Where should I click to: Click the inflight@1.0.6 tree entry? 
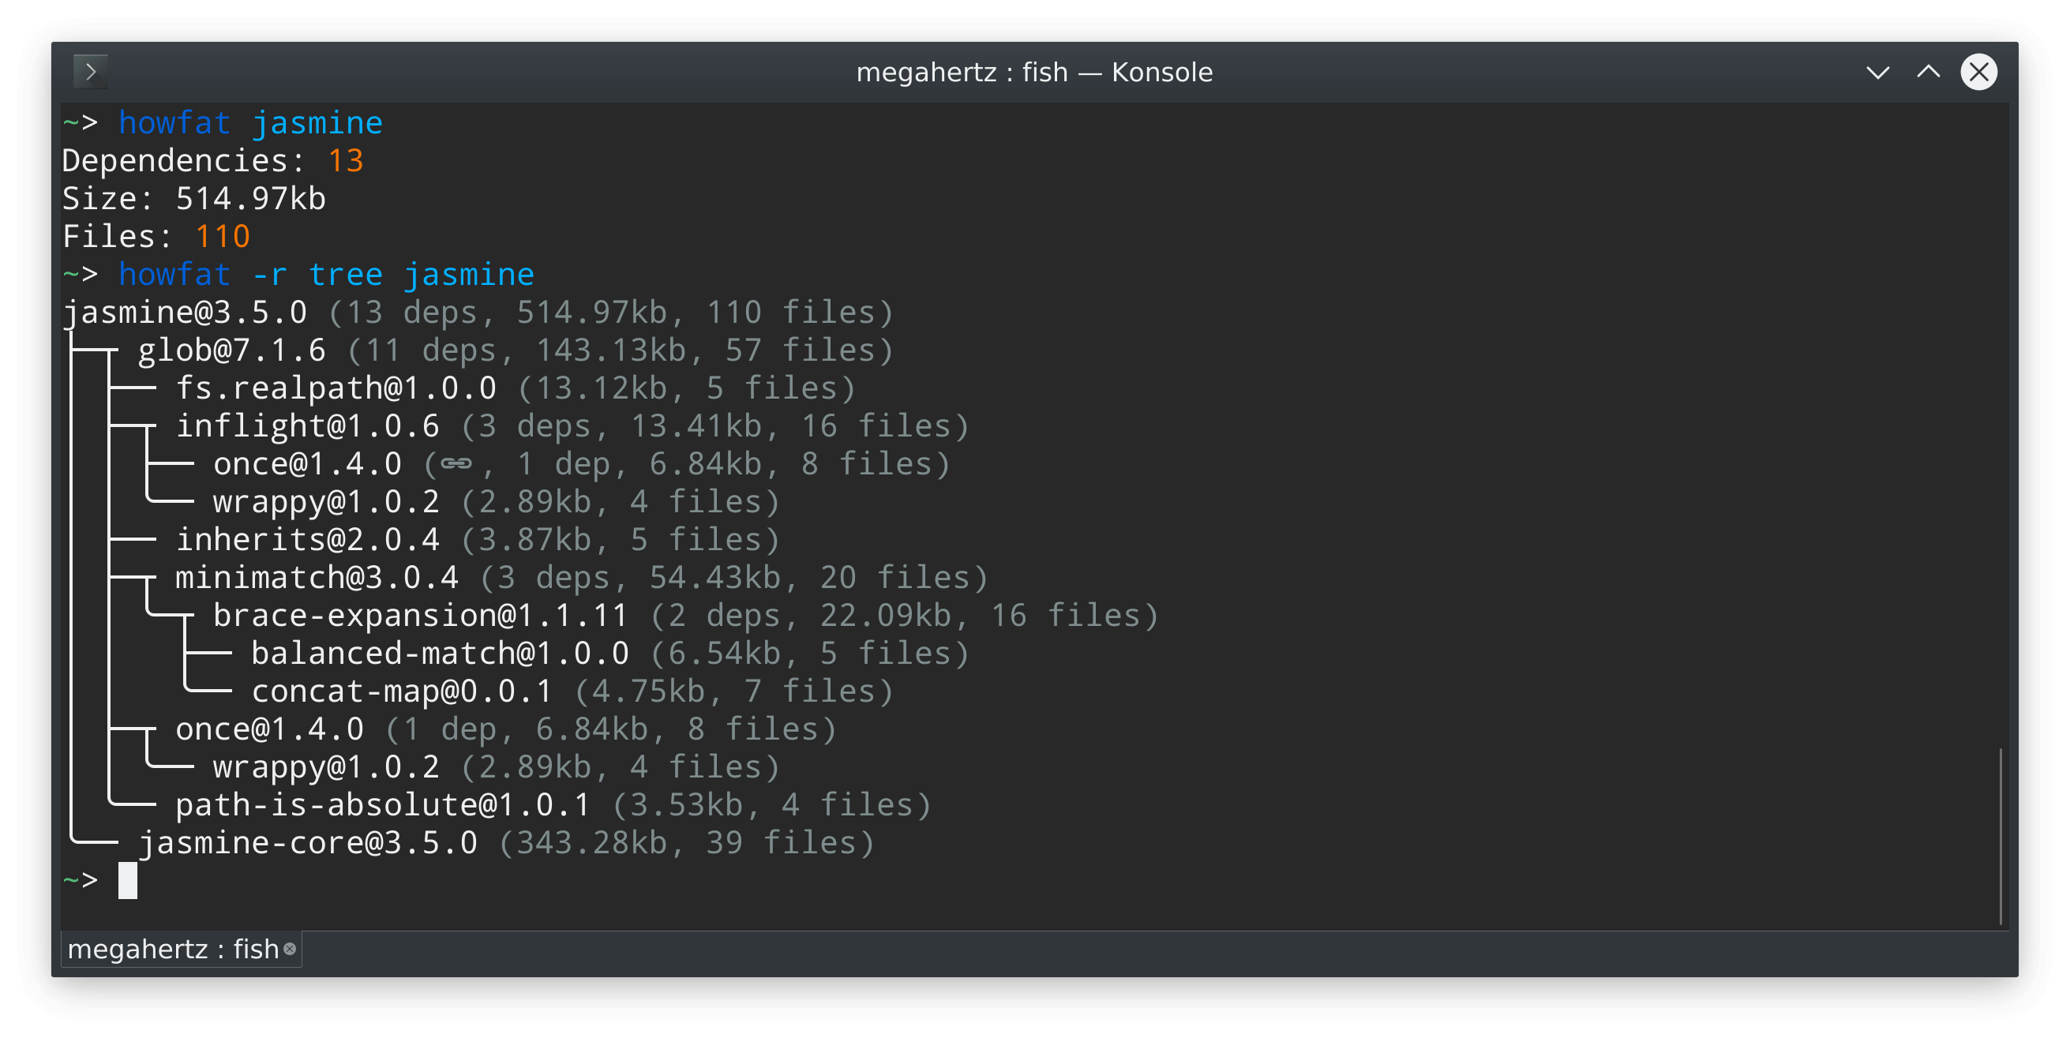[x=308, y=425]
